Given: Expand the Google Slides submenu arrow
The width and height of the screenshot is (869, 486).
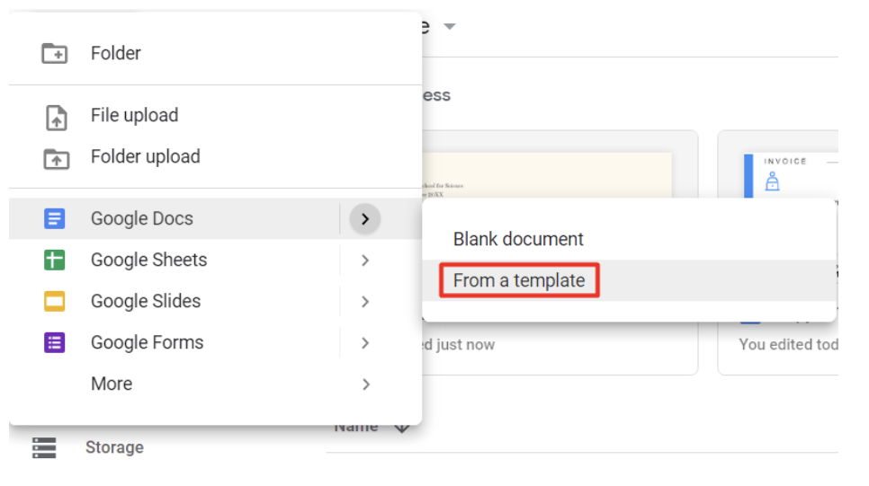Looking at the screenshot, I should [364, 302].
